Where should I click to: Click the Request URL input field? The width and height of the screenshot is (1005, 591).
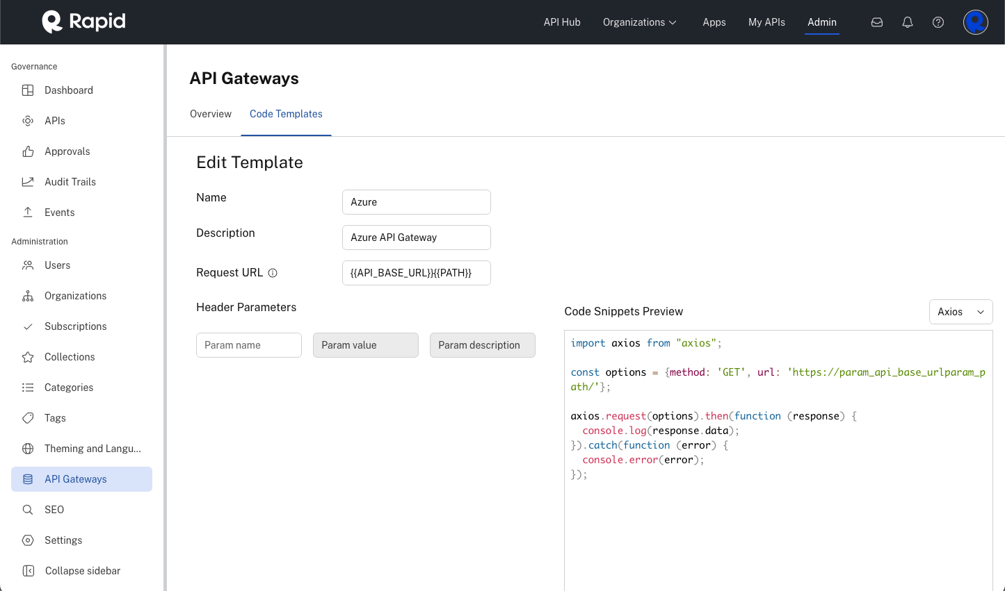[417, 273]
